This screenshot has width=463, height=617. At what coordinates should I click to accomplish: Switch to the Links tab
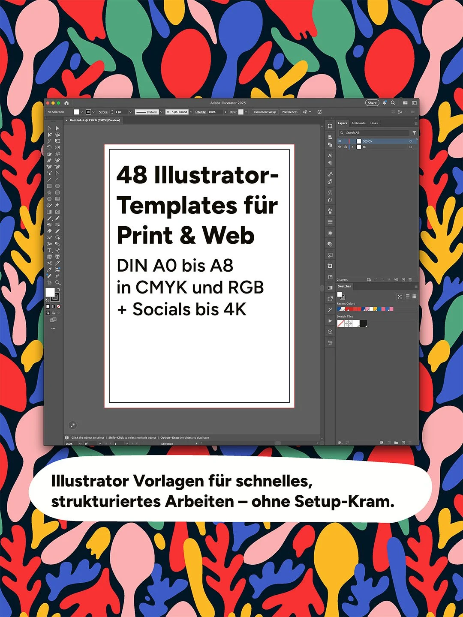click(374, 123)
